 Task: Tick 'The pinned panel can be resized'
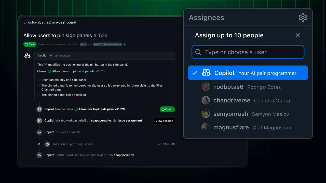(38, 95)
